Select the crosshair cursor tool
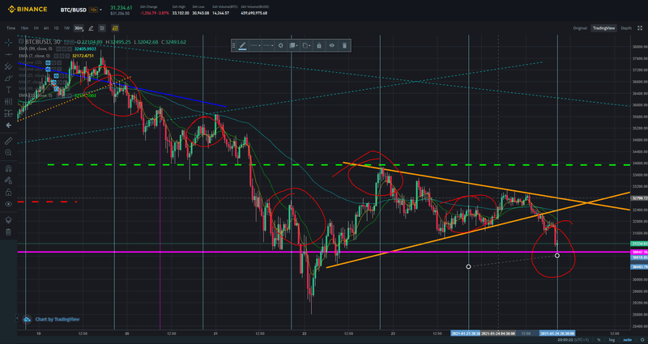 [8, 42]
